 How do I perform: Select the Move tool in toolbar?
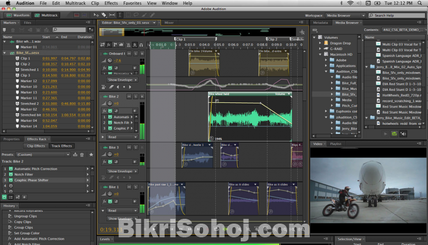pyautogui.click(x=96, y=15)
